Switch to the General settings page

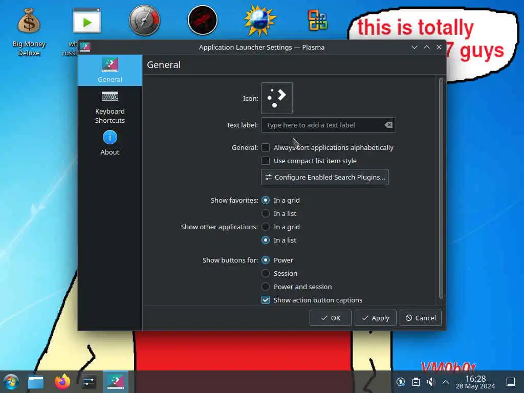click(x=110, y=70)
